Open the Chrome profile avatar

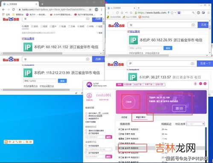tap(96, 9)
